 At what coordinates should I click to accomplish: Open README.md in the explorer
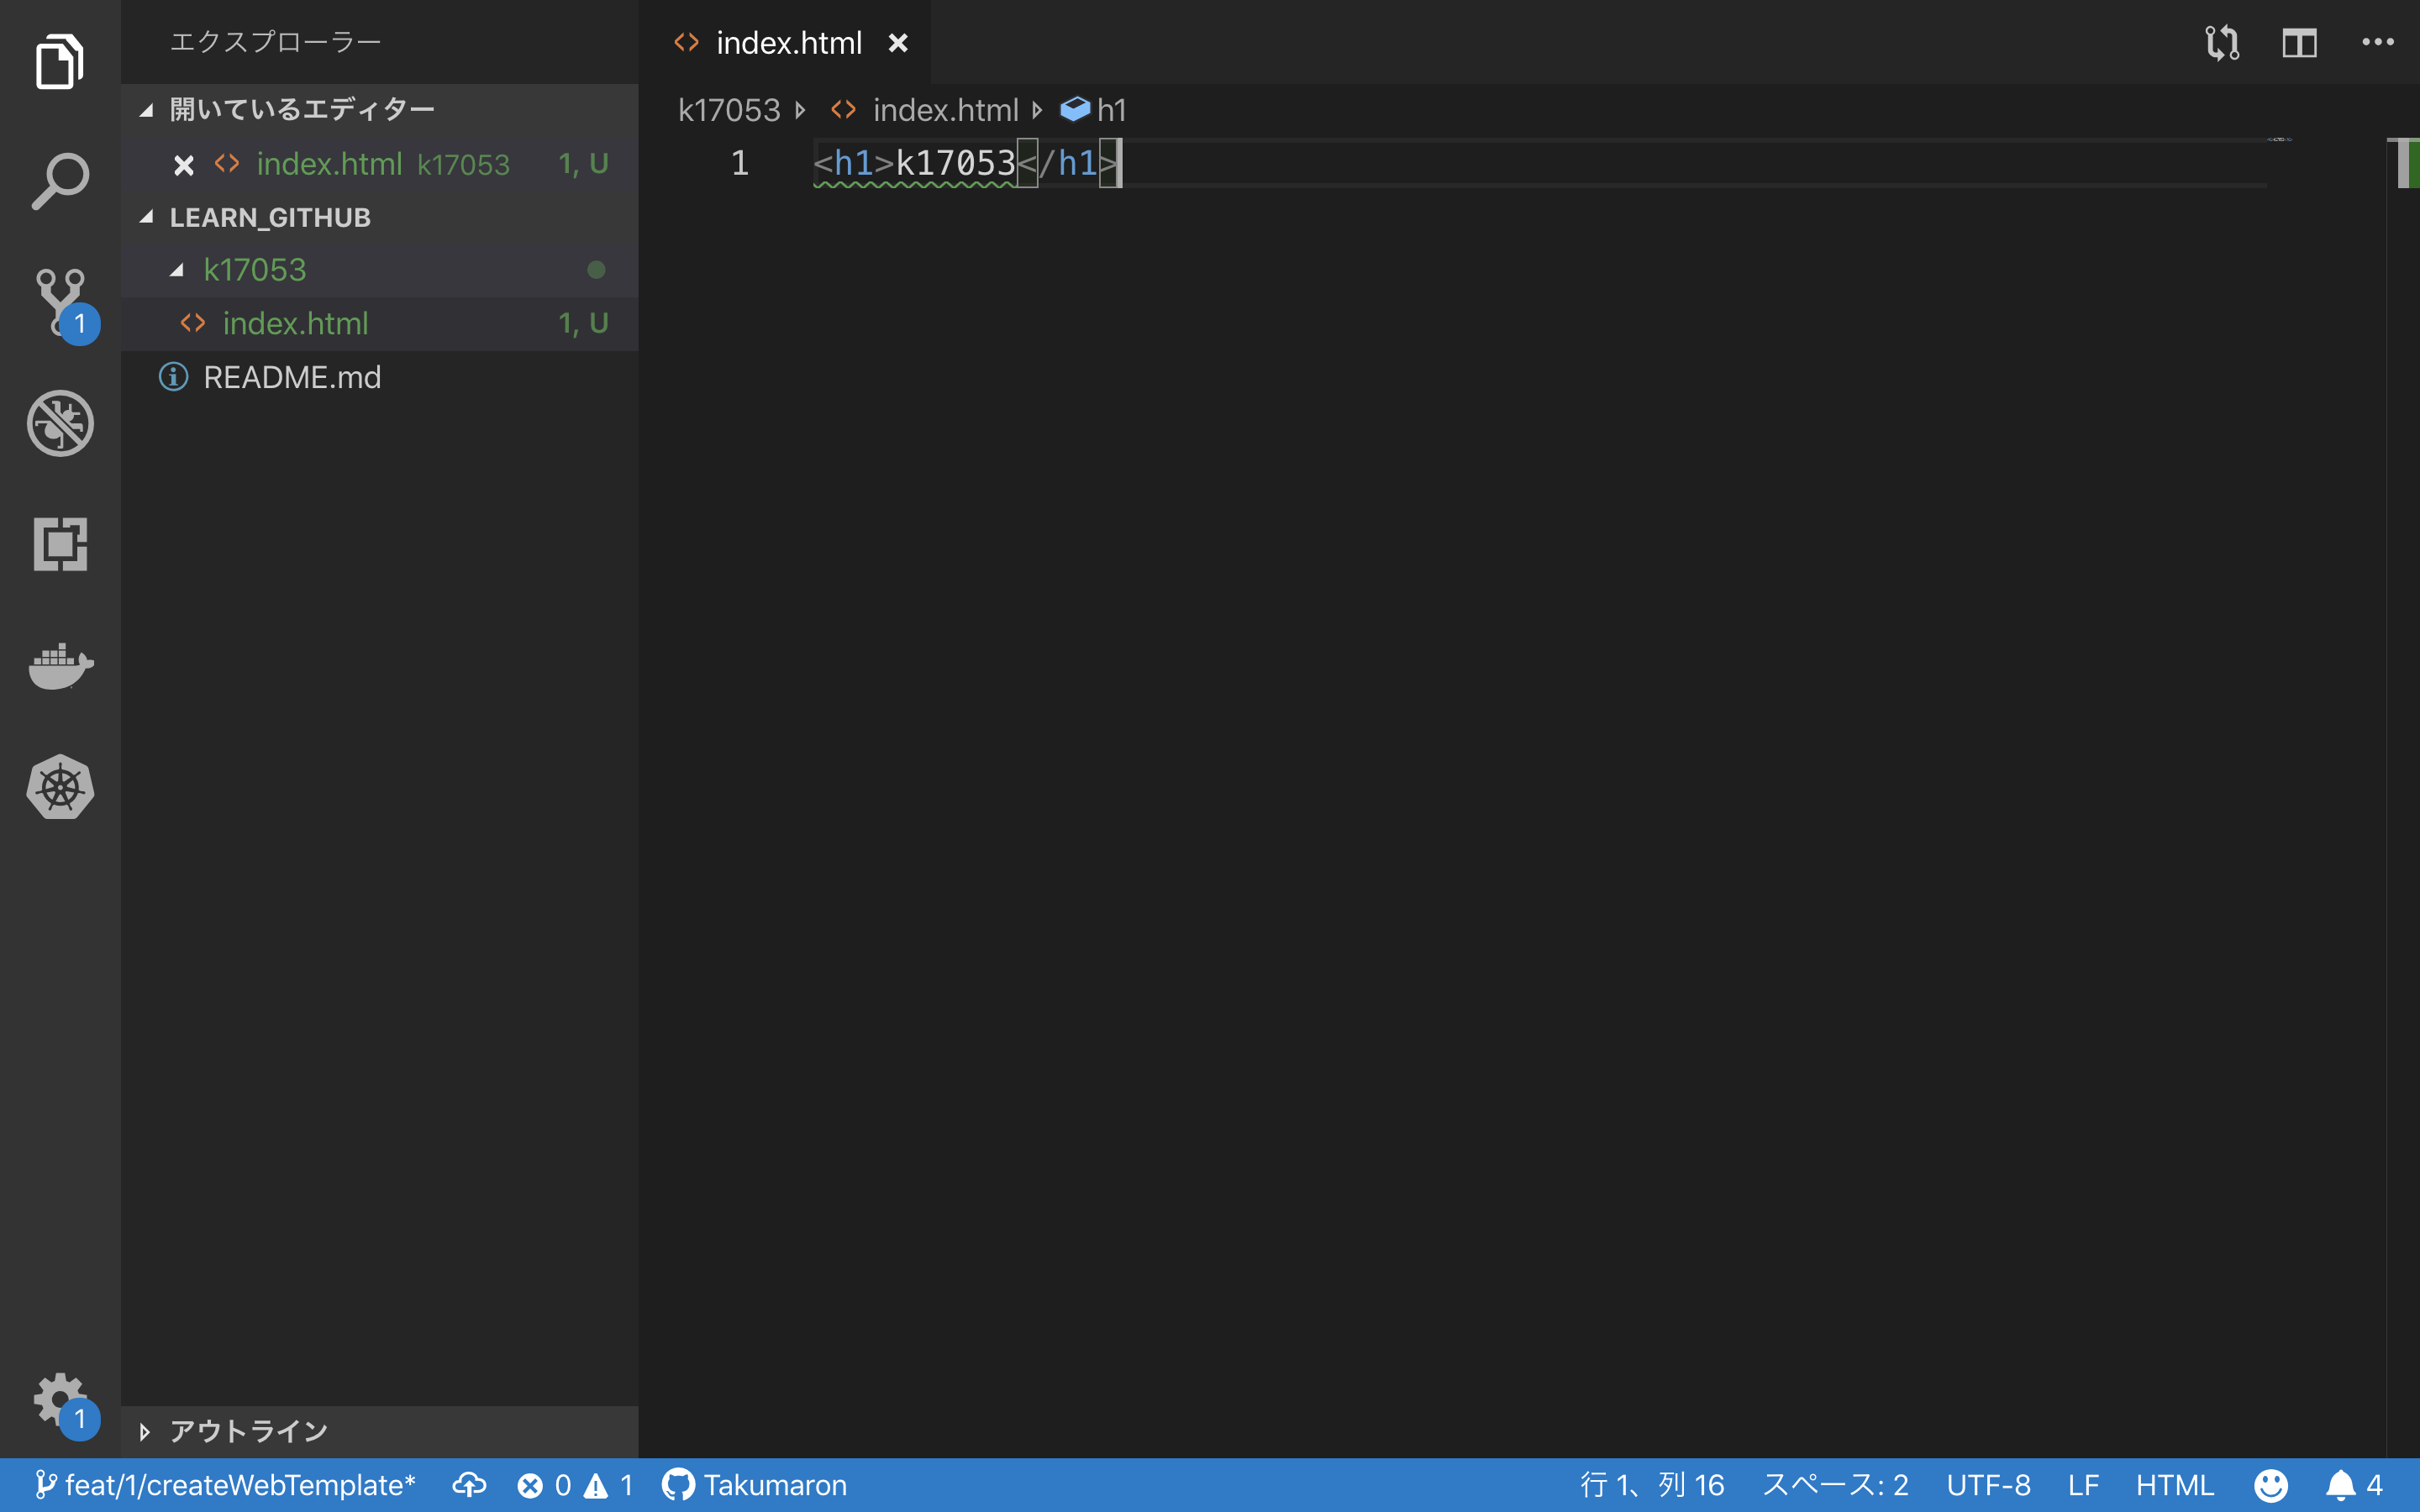click(x=379, y=377)
